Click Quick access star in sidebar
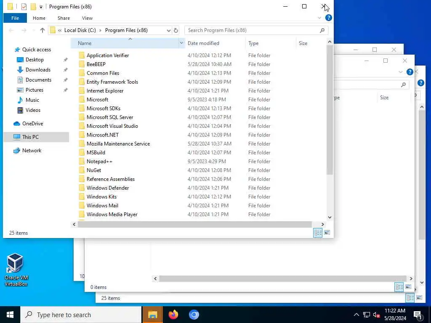Screen dimensions: 431x323 pos(17,50)
